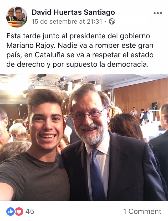168x221 pixels.
Task: Click the red heart Love reaction icon
Action: pos(19,212)
